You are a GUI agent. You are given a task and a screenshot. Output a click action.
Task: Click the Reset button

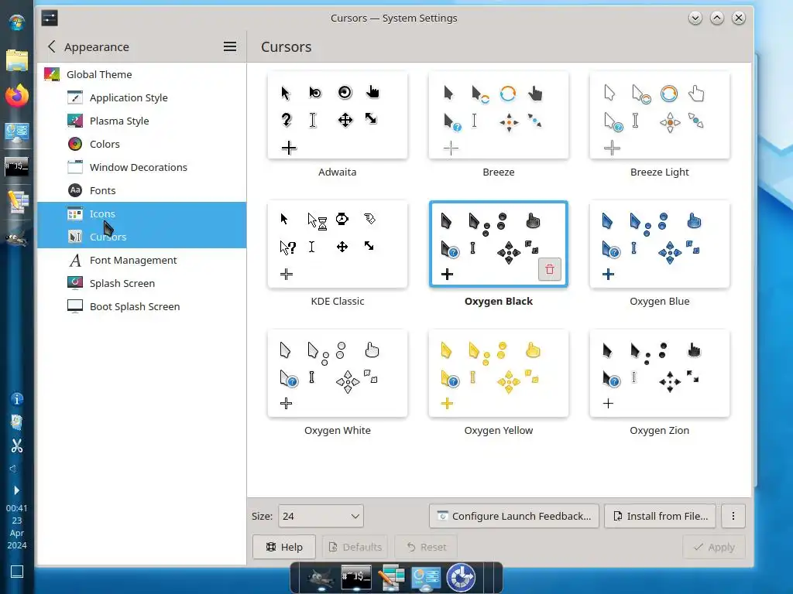coord(427,547)
